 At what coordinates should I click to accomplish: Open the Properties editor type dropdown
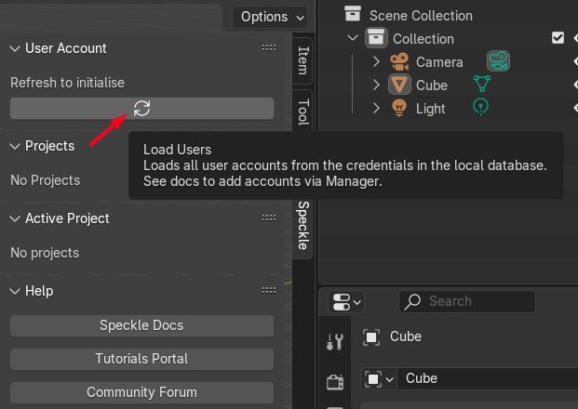[346, 302]
